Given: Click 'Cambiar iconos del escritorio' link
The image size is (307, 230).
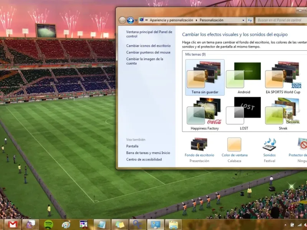Looking at the screenshot, I should 148,46.
